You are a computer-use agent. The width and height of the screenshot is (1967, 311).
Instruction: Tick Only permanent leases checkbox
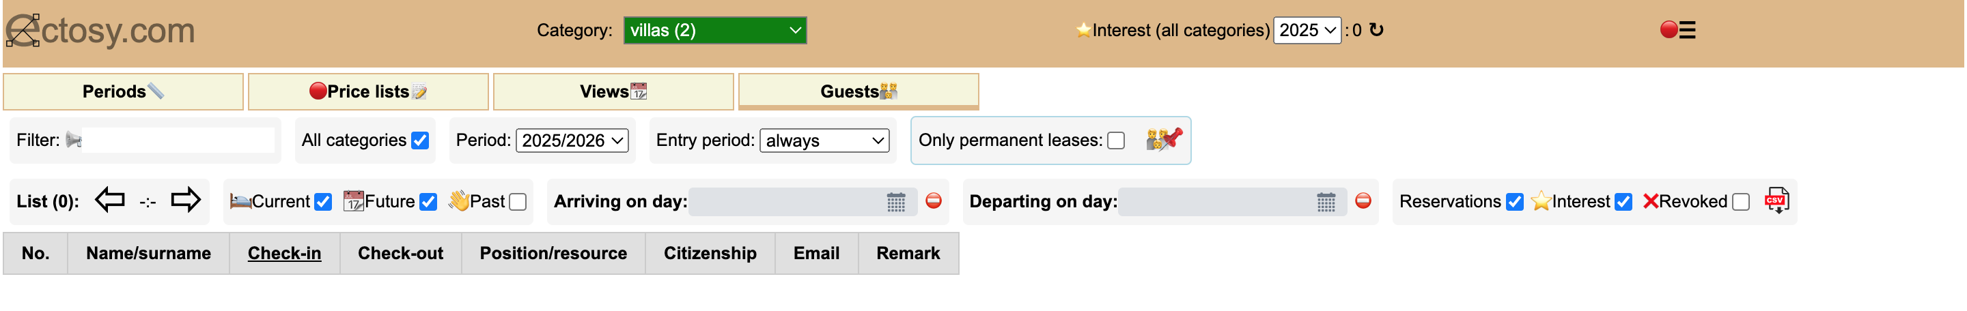(x=1115, y=140)
